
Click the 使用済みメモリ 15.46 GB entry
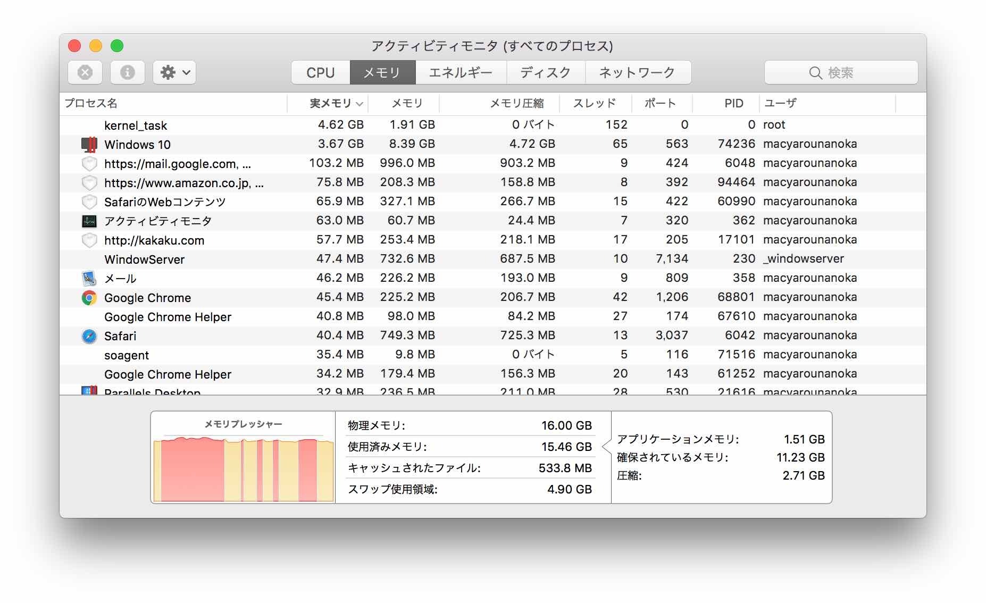(x=470, y=447)
